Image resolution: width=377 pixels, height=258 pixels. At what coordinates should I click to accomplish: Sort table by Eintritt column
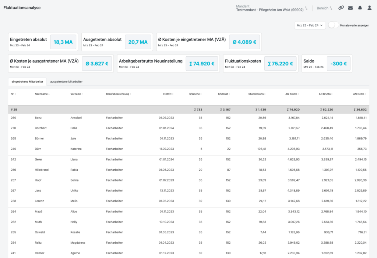168,94
